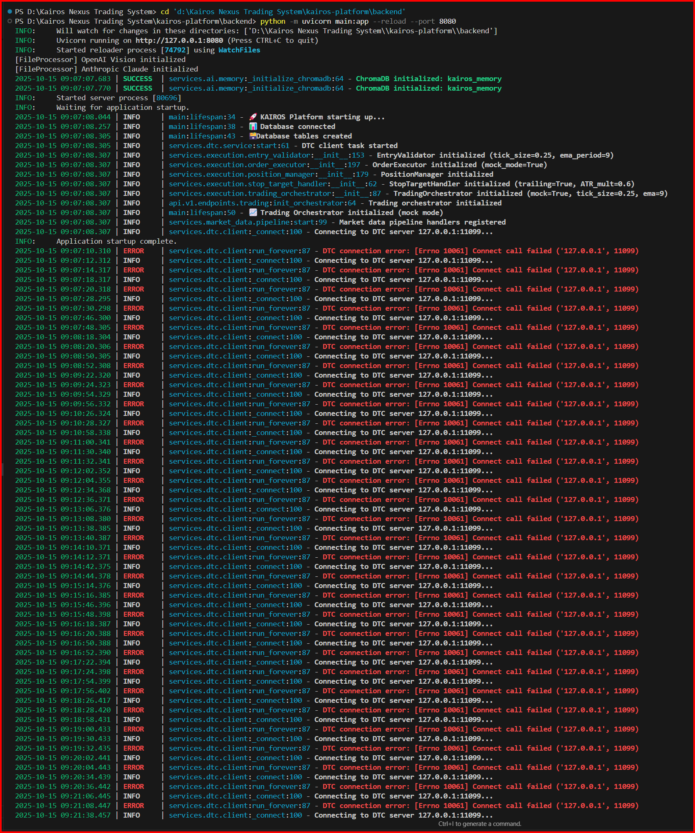695x833 pixels.
Task: Click the emoji before Database tables created
Action: point(252,136)
